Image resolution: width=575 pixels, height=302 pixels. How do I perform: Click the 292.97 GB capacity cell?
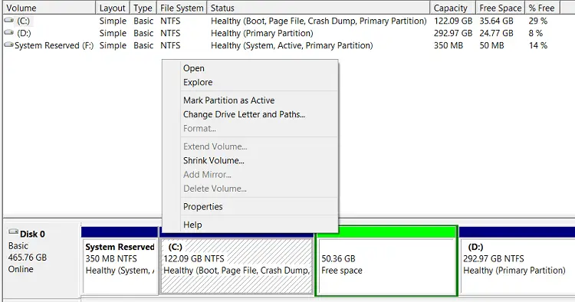(x=453, y=33)
